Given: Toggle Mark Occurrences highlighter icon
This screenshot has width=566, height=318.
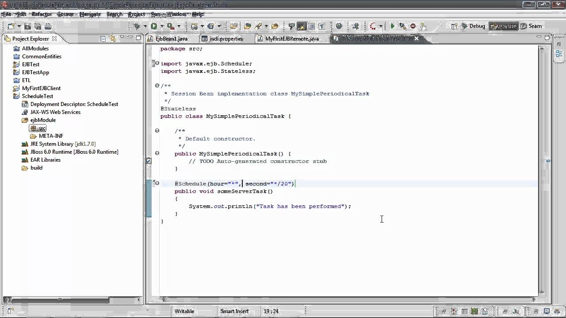Looking at the screenshot, I should 302,26.
